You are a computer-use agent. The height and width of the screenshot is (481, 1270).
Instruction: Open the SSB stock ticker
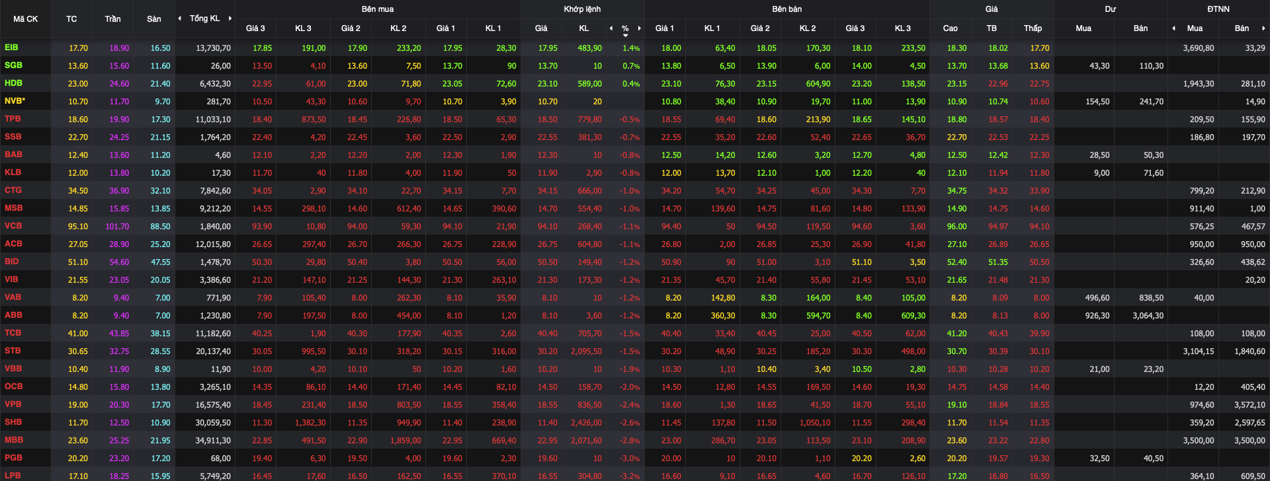click(13, 137)
